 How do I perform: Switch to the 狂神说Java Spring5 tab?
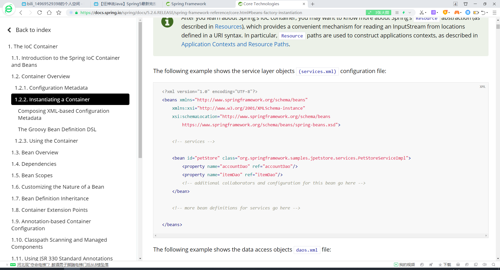click(x=128, y=4)
